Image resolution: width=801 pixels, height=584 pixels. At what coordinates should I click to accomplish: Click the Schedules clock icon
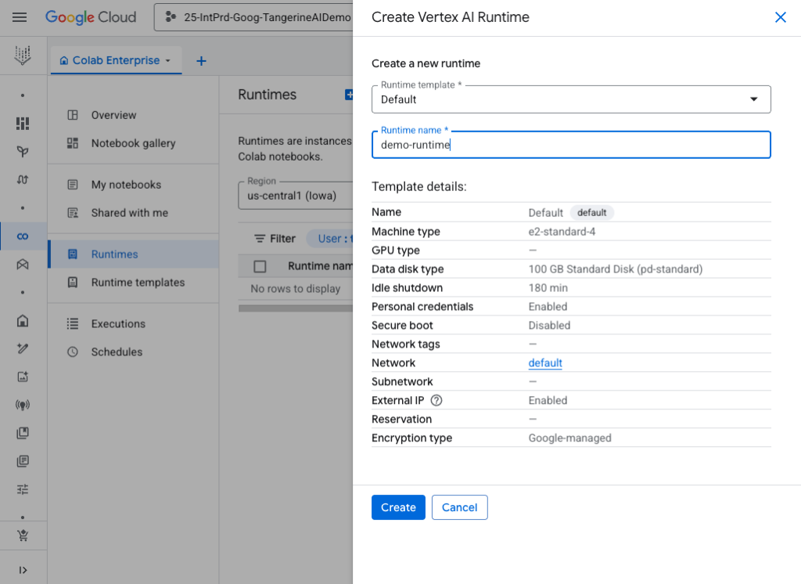point(73,351)
